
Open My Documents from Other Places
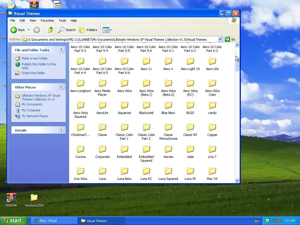pyautogui.click(x=32, y=104)
